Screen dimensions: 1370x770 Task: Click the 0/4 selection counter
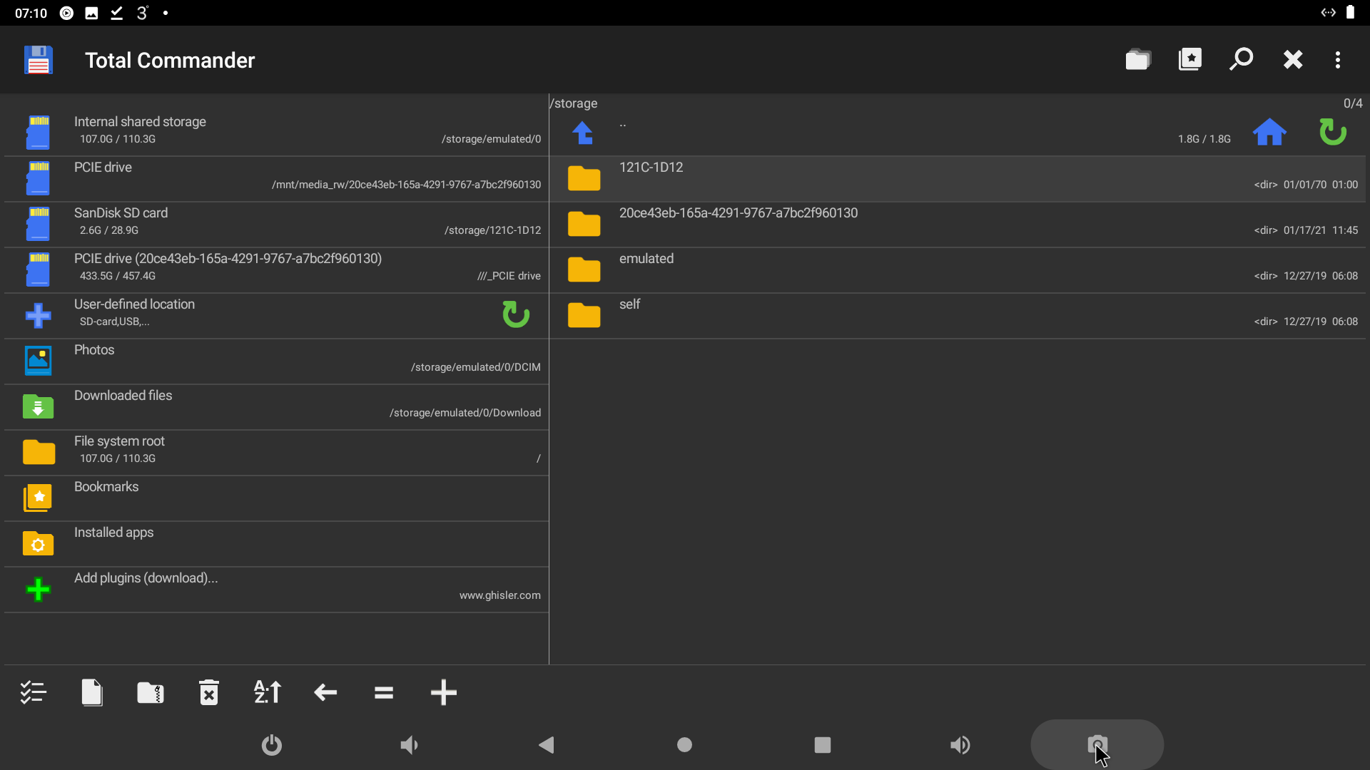[1353, 103]
